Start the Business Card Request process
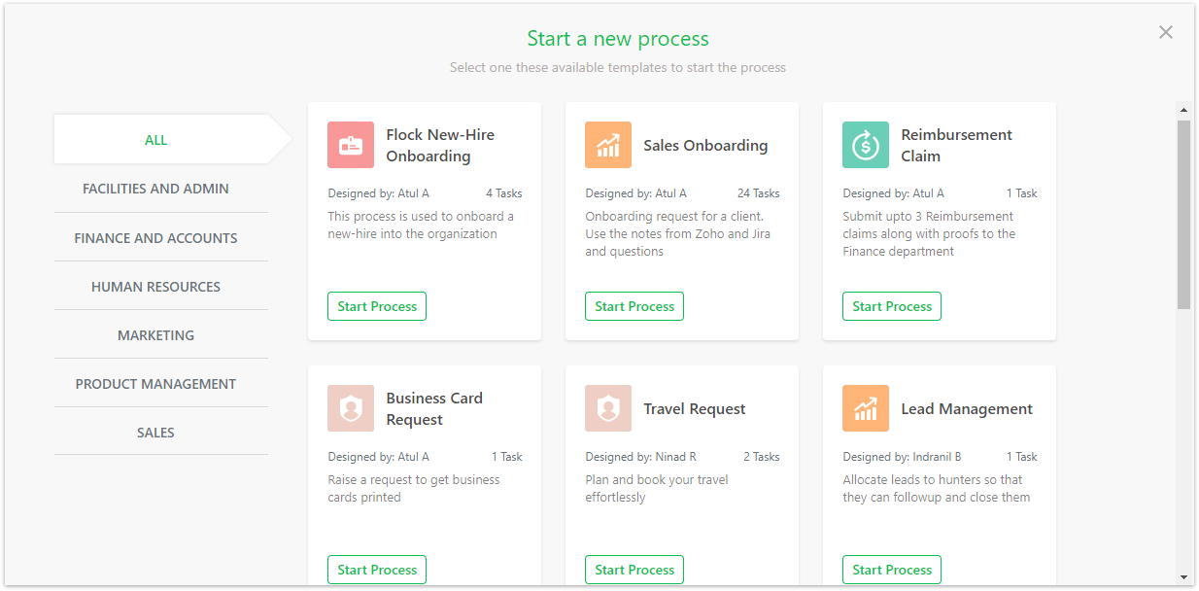 pos(377,570)
